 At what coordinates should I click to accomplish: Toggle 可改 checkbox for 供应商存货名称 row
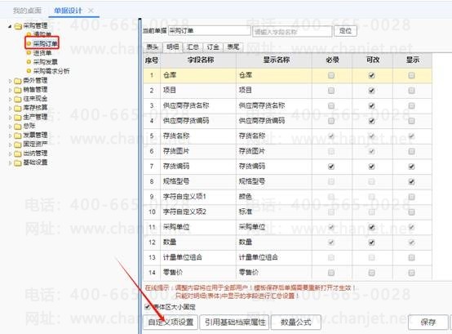pyautogui.click(x=371, y=106)
